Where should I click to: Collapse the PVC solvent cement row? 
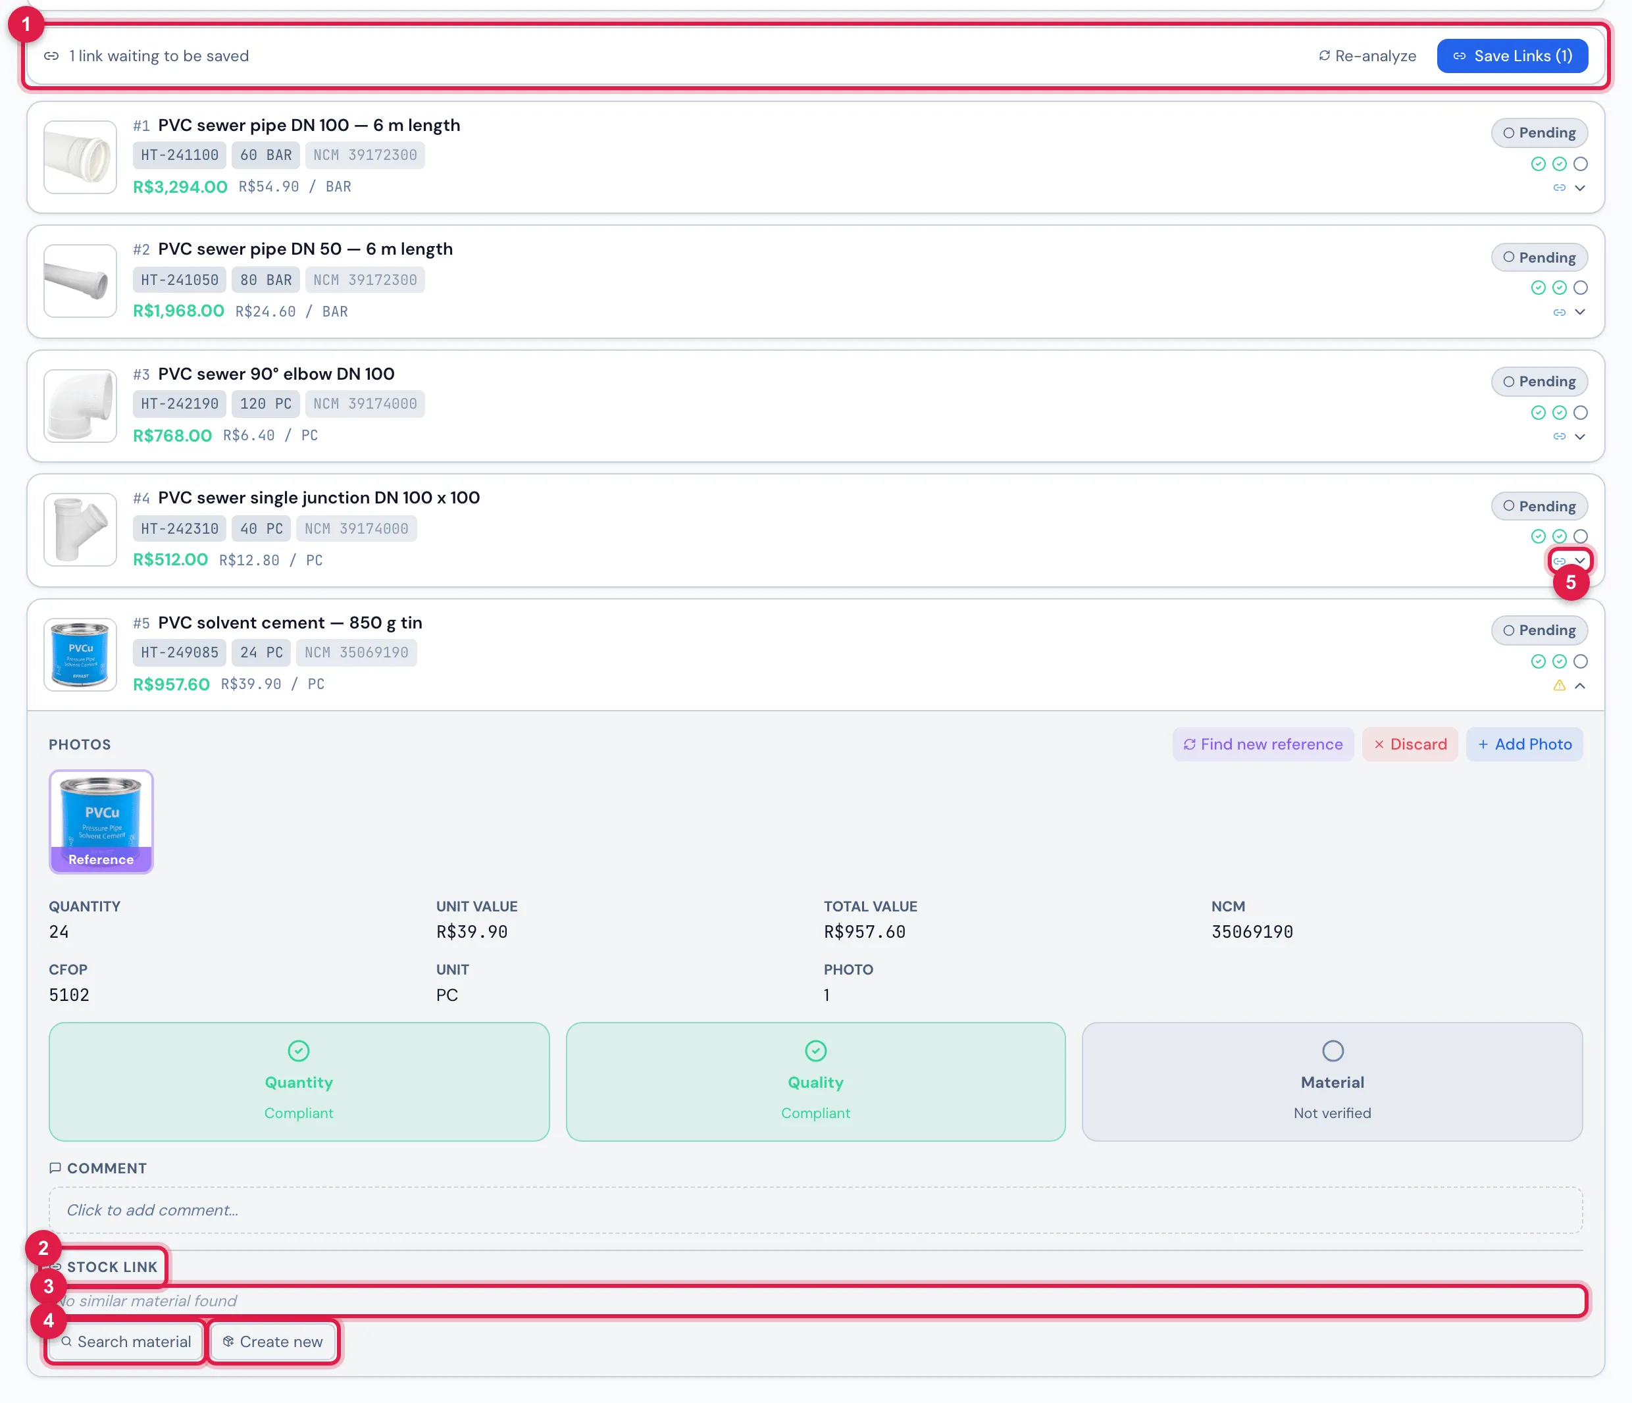(1580, 685)
